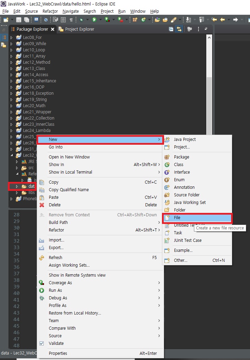Click the Forward navigation arrow in toolbar

pos(235,20)
